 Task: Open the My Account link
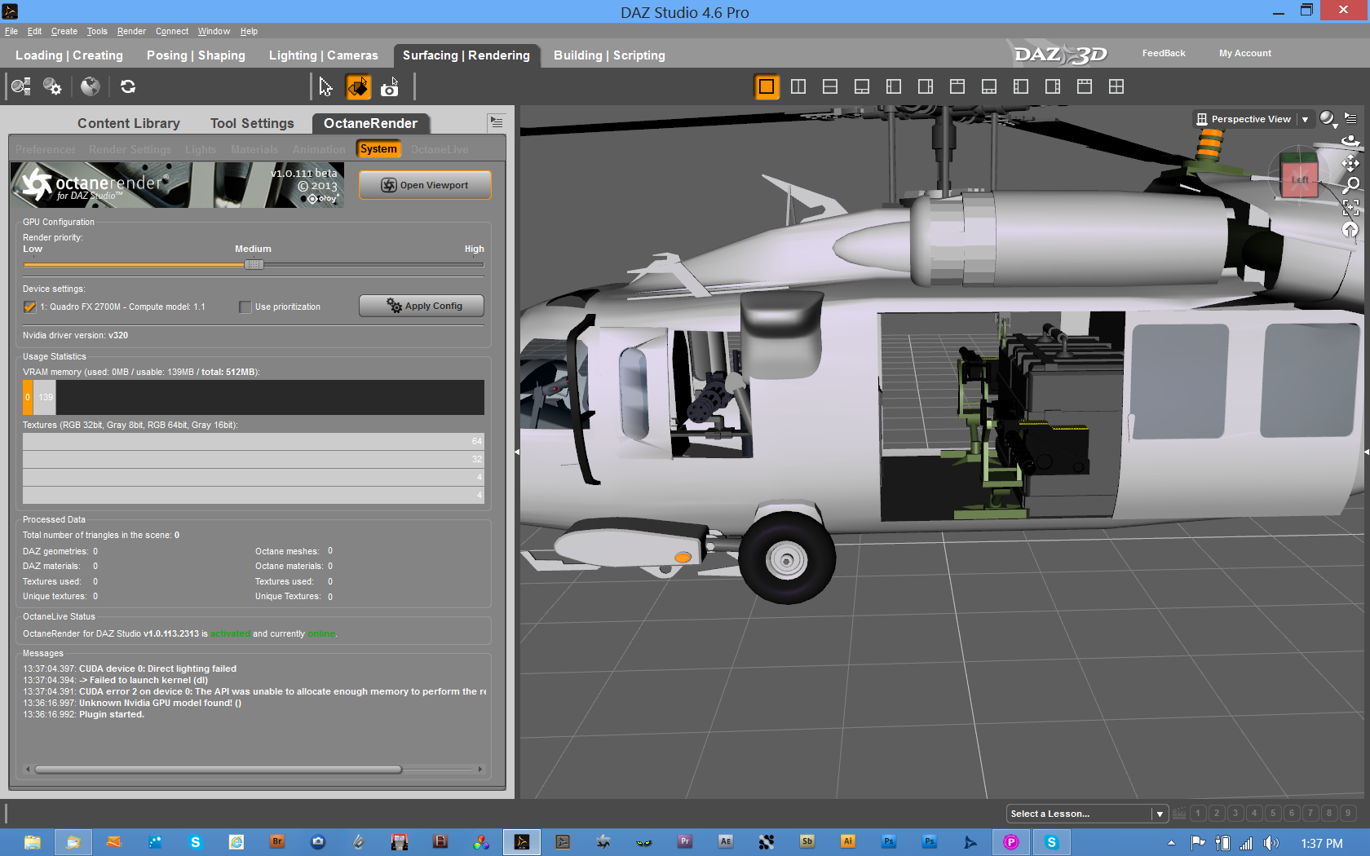coord(1245,53)
